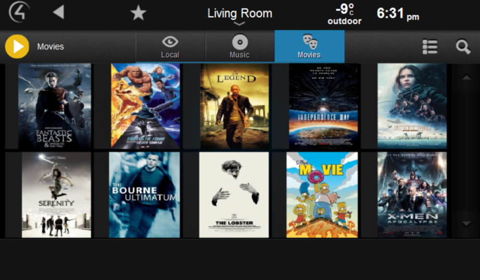Select the Independence Day poster
Image resolution: width=480 pixels, height=280 pixels.
323,106
